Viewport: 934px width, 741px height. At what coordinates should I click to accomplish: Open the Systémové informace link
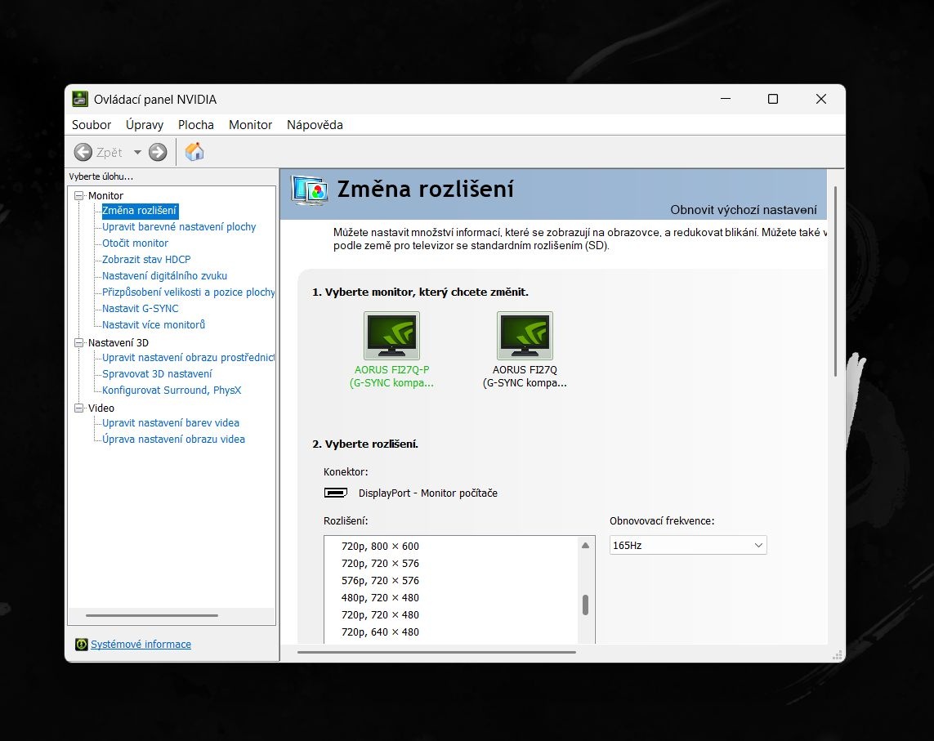(141, 645)
